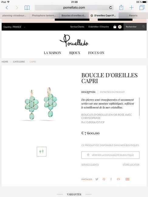Switch to Entretien du produit tab
The width and height of the screenshot is (148, 197).
(112, 92)
